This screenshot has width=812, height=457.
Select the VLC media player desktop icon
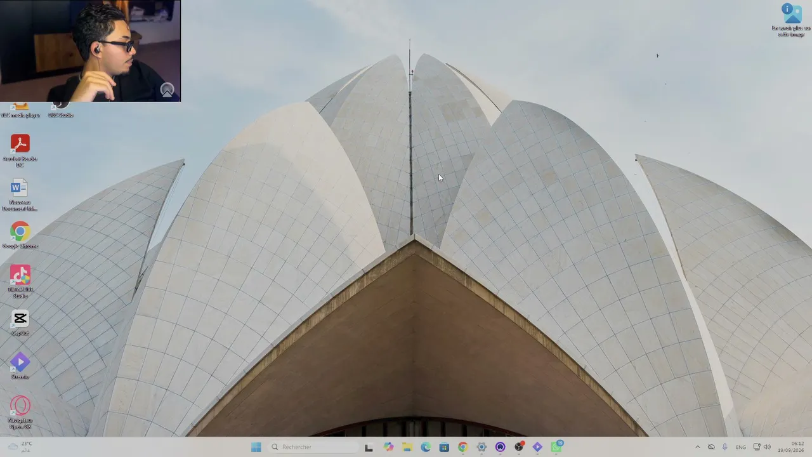coord(20,110)
